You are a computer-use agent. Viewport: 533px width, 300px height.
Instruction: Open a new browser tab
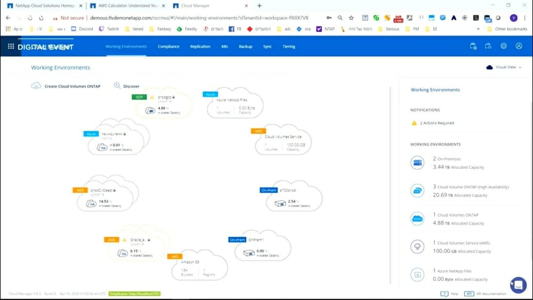tap(260, 6)
